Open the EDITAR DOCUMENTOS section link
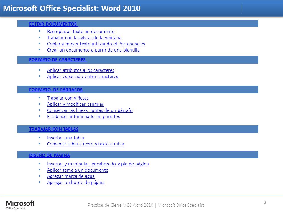The height and width of the screenshot is (212, 283). point(53,24)
